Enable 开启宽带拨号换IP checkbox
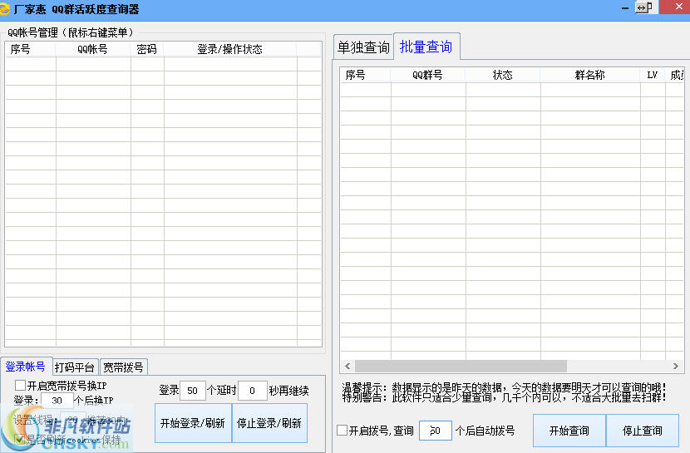The height and width of the screenshot is (453, 690). point(20,386)
